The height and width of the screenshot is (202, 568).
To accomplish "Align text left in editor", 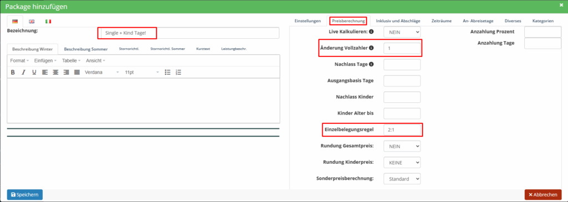I will (45, 72).
